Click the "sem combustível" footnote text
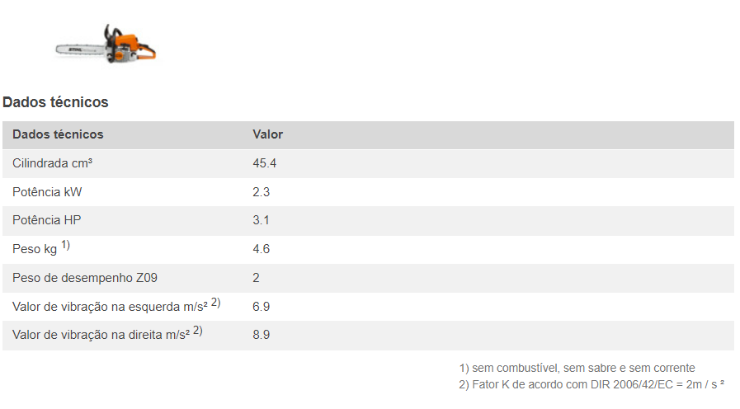Image resolution: width=740 pixels, height=409 pixels. pyautogui.click(x=582, y=368)
